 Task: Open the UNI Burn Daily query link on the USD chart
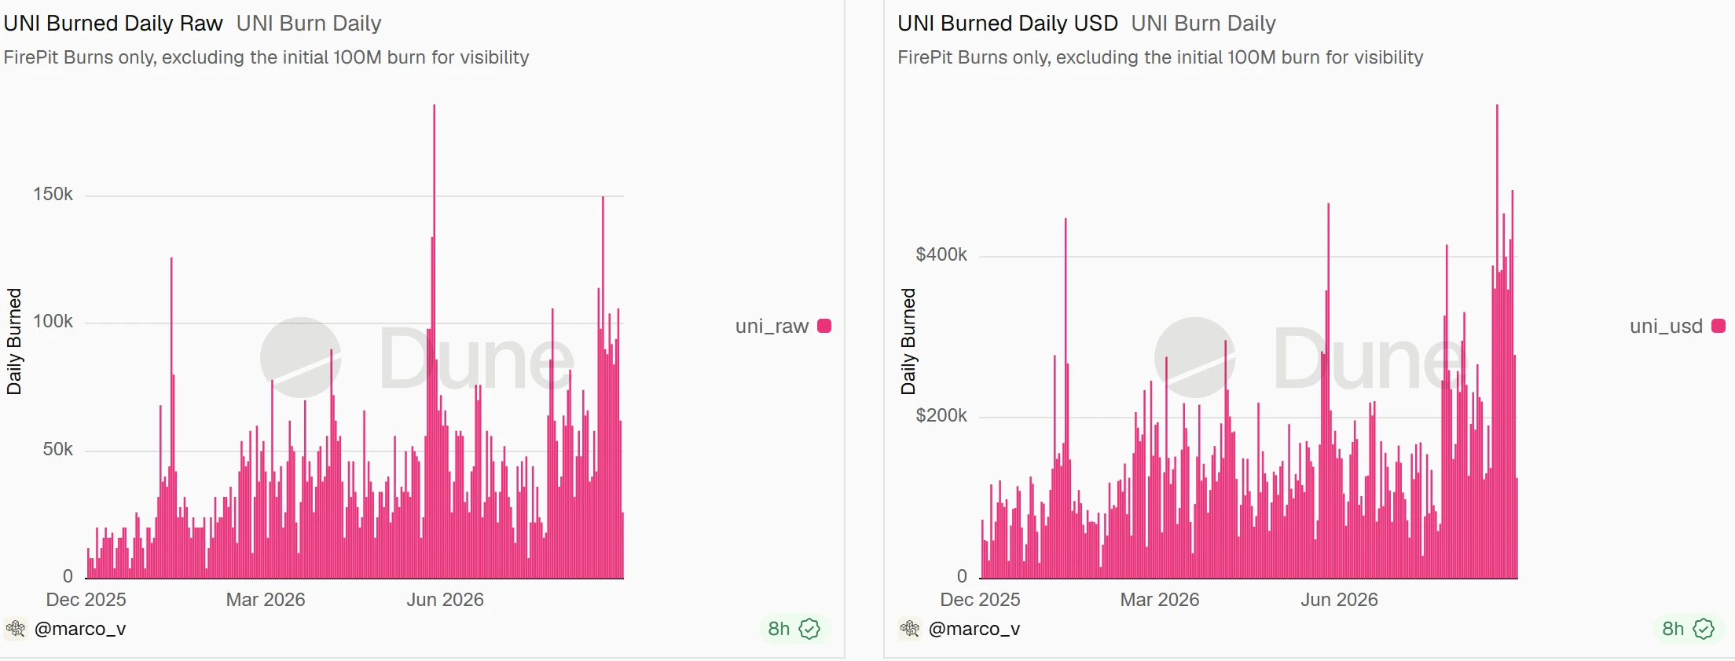pyautogui.click(x=1203, y=24)
